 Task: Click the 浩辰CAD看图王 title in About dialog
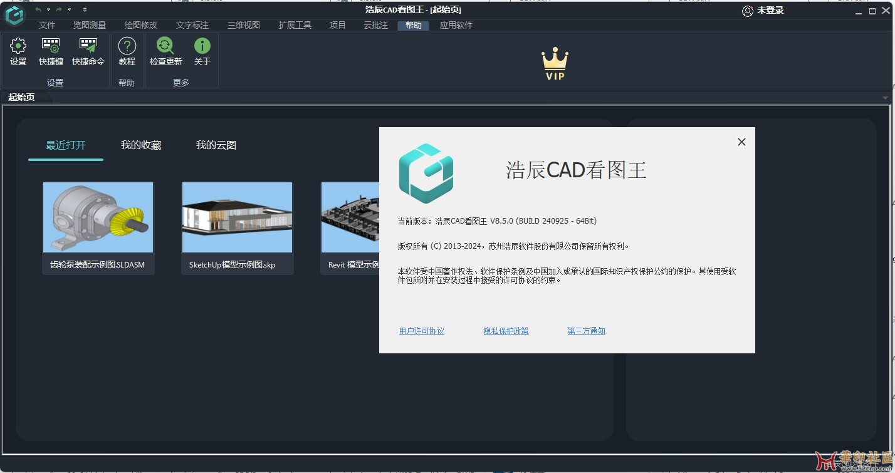click(576, 170)
